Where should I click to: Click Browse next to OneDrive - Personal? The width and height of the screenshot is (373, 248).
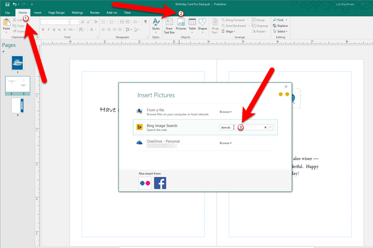tap(225, 143)
